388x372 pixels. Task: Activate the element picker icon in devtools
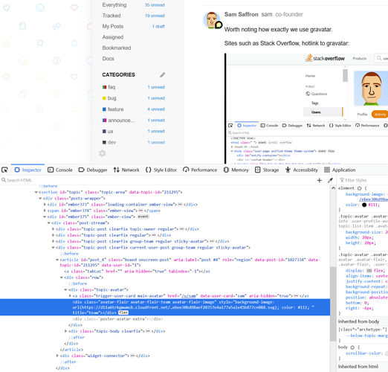pyautogui.click(x=4, y=170)
